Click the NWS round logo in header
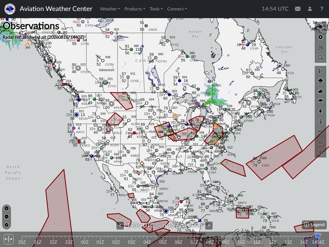This screenshot has height=247, width=329. point(10,9)
